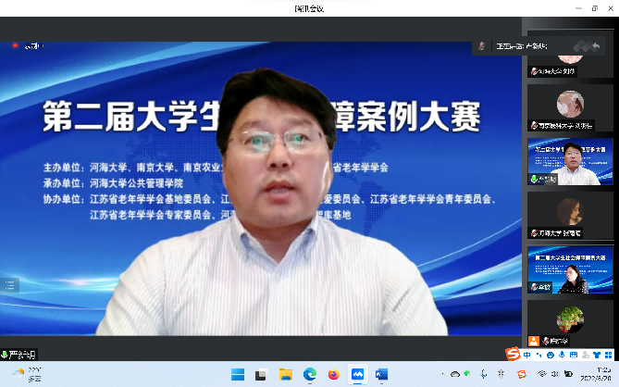Toggle the 中 Chinese/English mode on Sogou bar
Screen dimensions: 619x387
(x=527, y=355)
